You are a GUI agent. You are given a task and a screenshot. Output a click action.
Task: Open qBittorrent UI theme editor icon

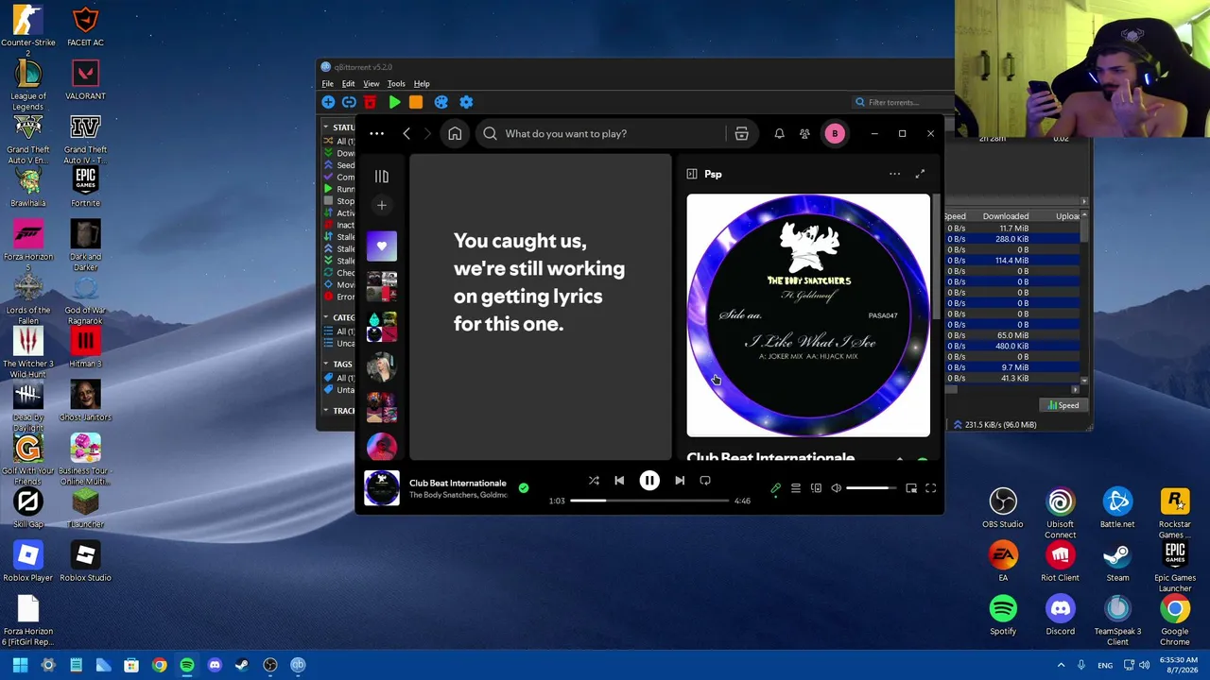[441, 102]
